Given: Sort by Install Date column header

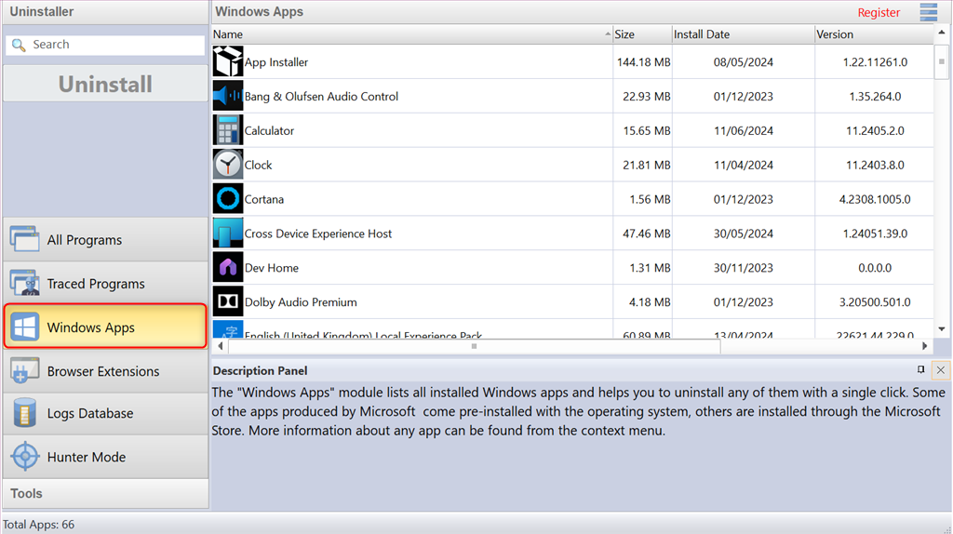Looking at the screenshot, I should tap(743, 34).
